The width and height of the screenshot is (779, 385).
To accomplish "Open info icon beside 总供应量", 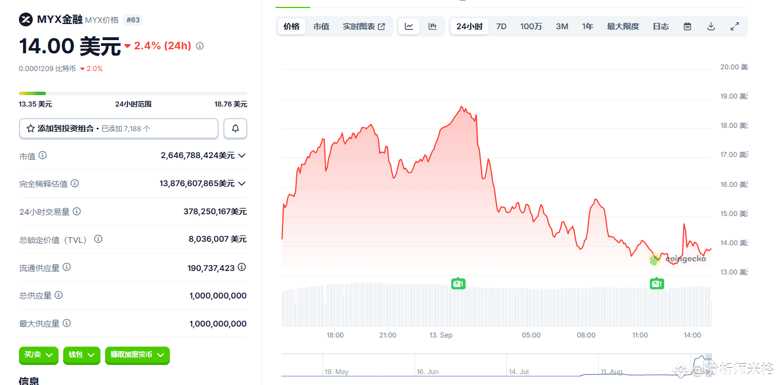I will [59, 295].
